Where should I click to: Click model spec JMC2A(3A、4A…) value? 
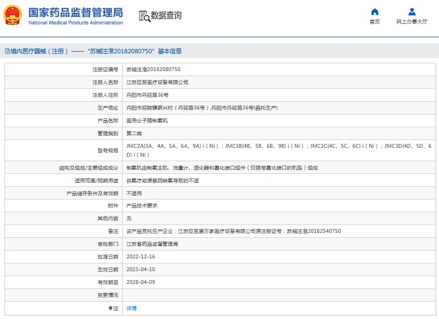coord(279,150)
